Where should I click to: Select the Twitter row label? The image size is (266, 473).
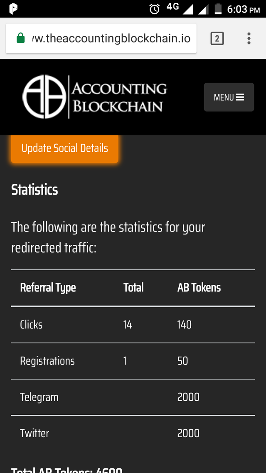click(34, 433)
